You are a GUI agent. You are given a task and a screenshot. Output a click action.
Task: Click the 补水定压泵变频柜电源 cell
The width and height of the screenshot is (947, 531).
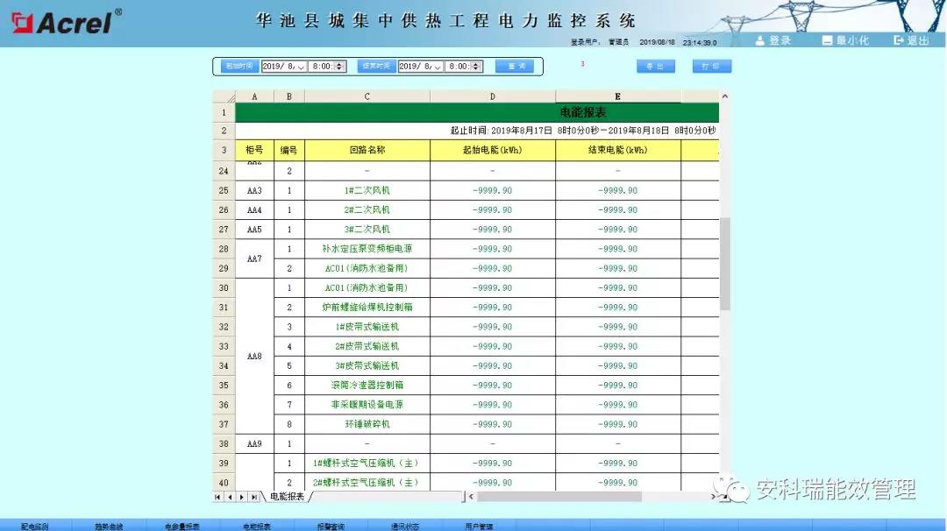[x=367, y=249]
